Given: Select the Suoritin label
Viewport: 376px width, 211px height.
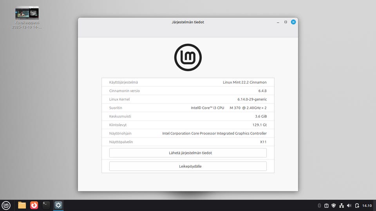Looking at the screenshot, I should [x=116, y=108].
